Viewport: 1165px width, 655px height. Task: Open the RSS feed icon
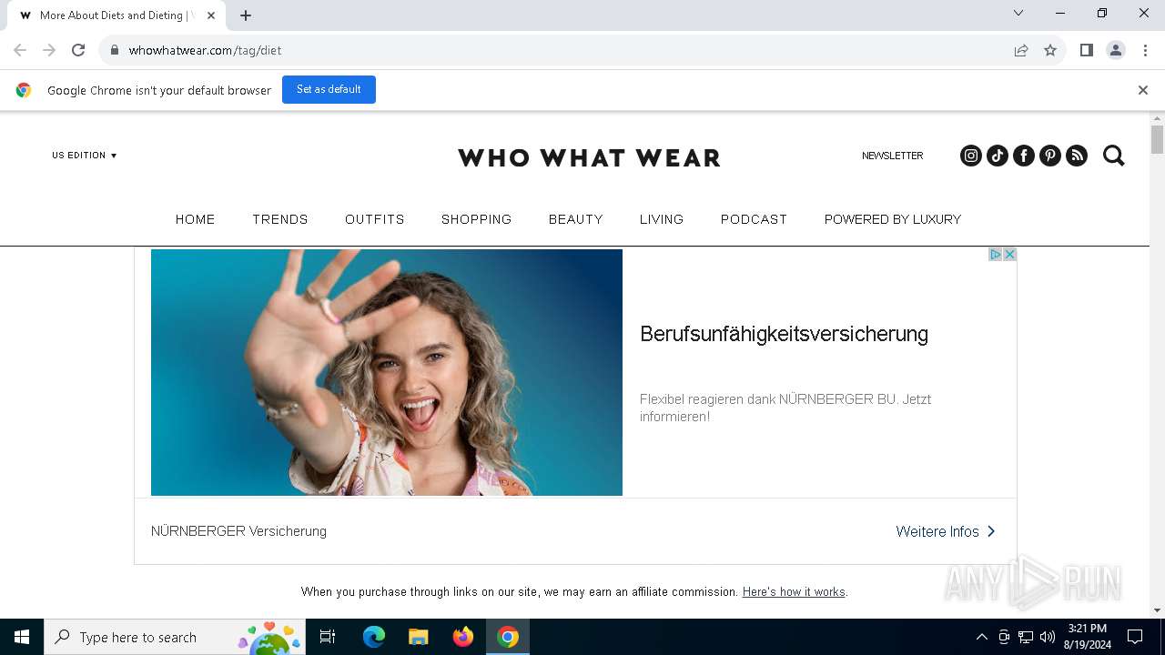1077,156
